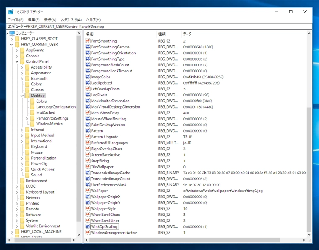
Task: Open the 編集(E) menu
Action: [x=34, y=20]
